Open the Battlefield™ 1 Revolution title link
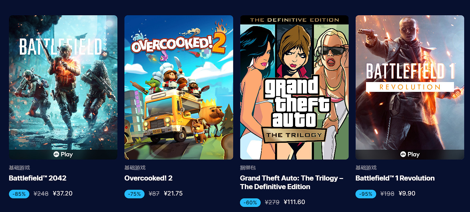This screenshot has width=470, height=212. click(x=395, y=178)
